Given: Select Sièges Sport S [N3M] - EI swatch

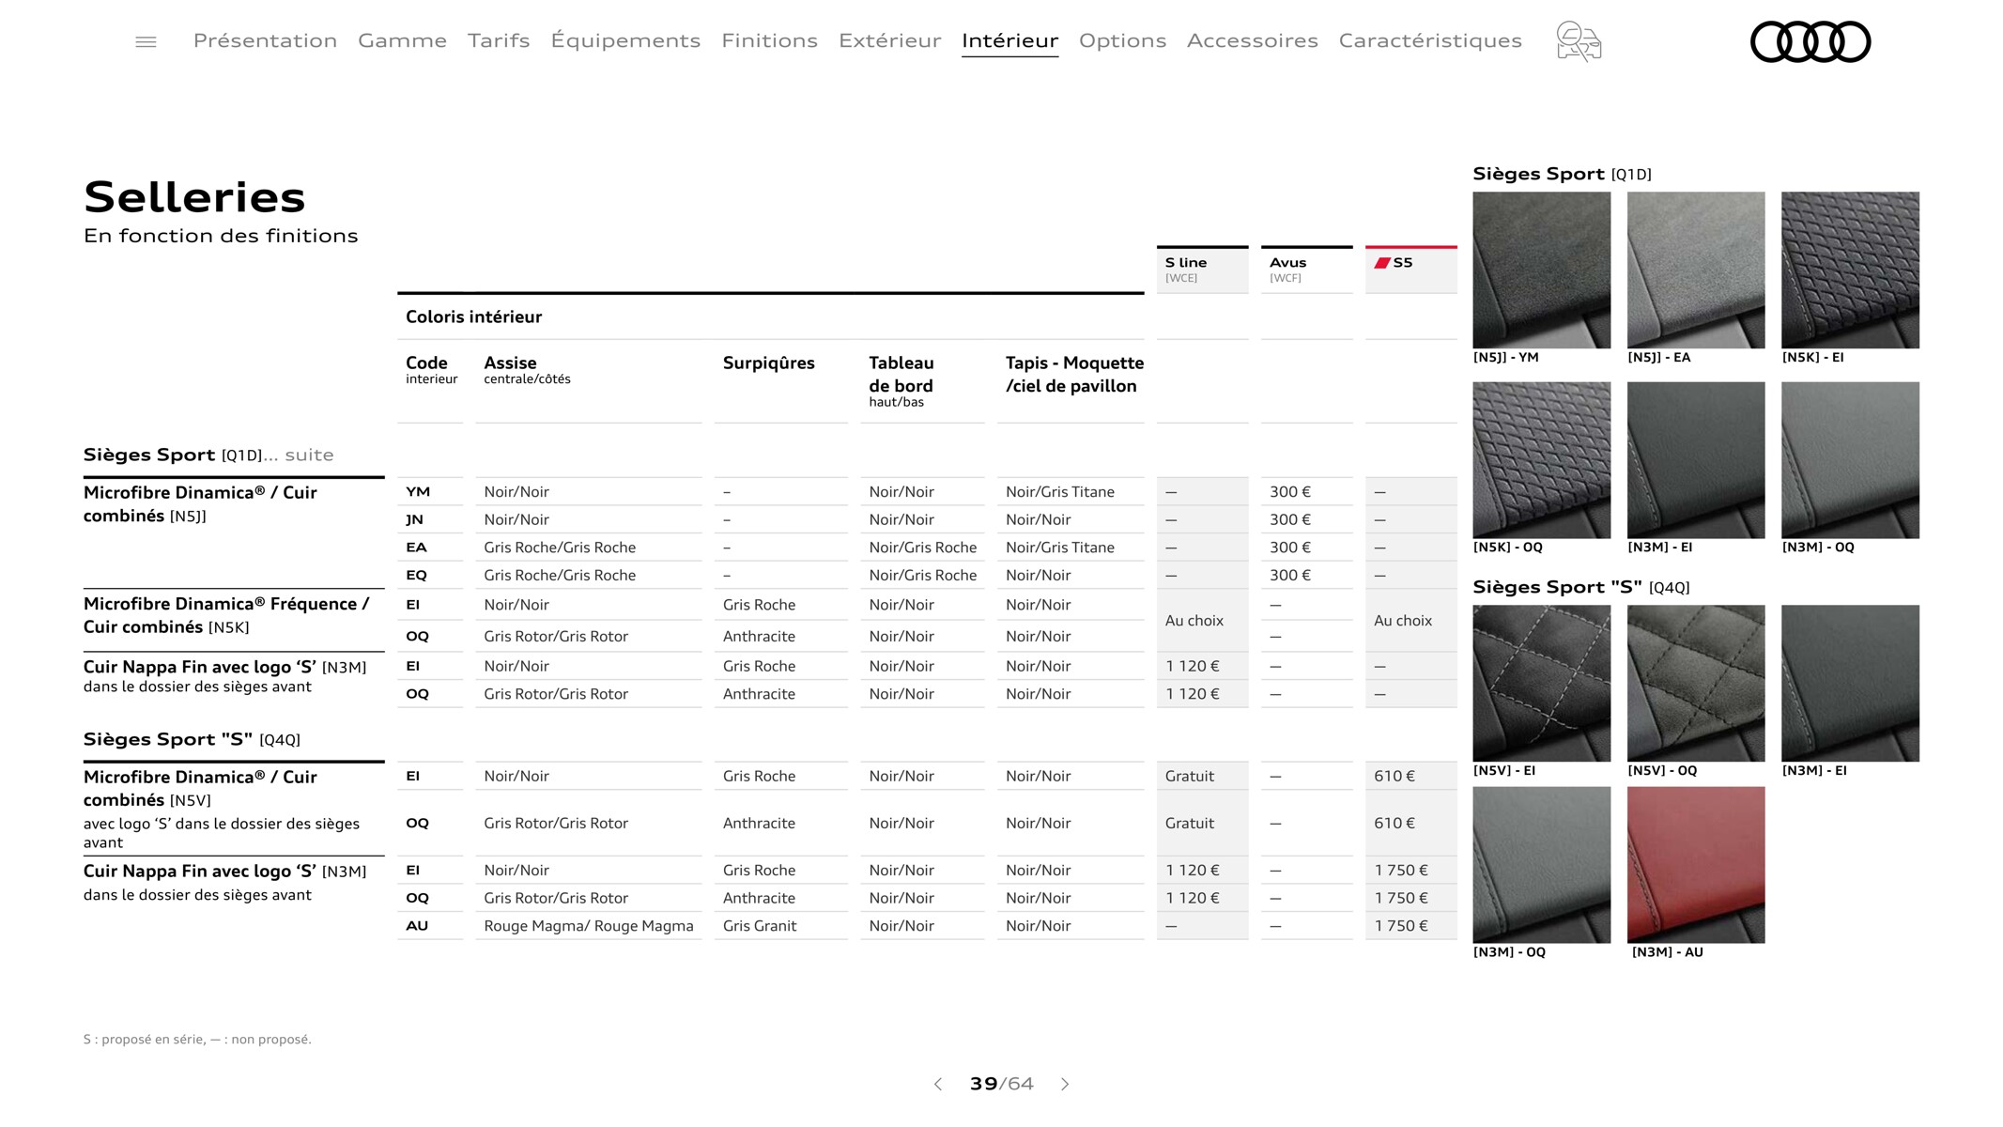Looking at the screenshot, I should coord(1850,683).
